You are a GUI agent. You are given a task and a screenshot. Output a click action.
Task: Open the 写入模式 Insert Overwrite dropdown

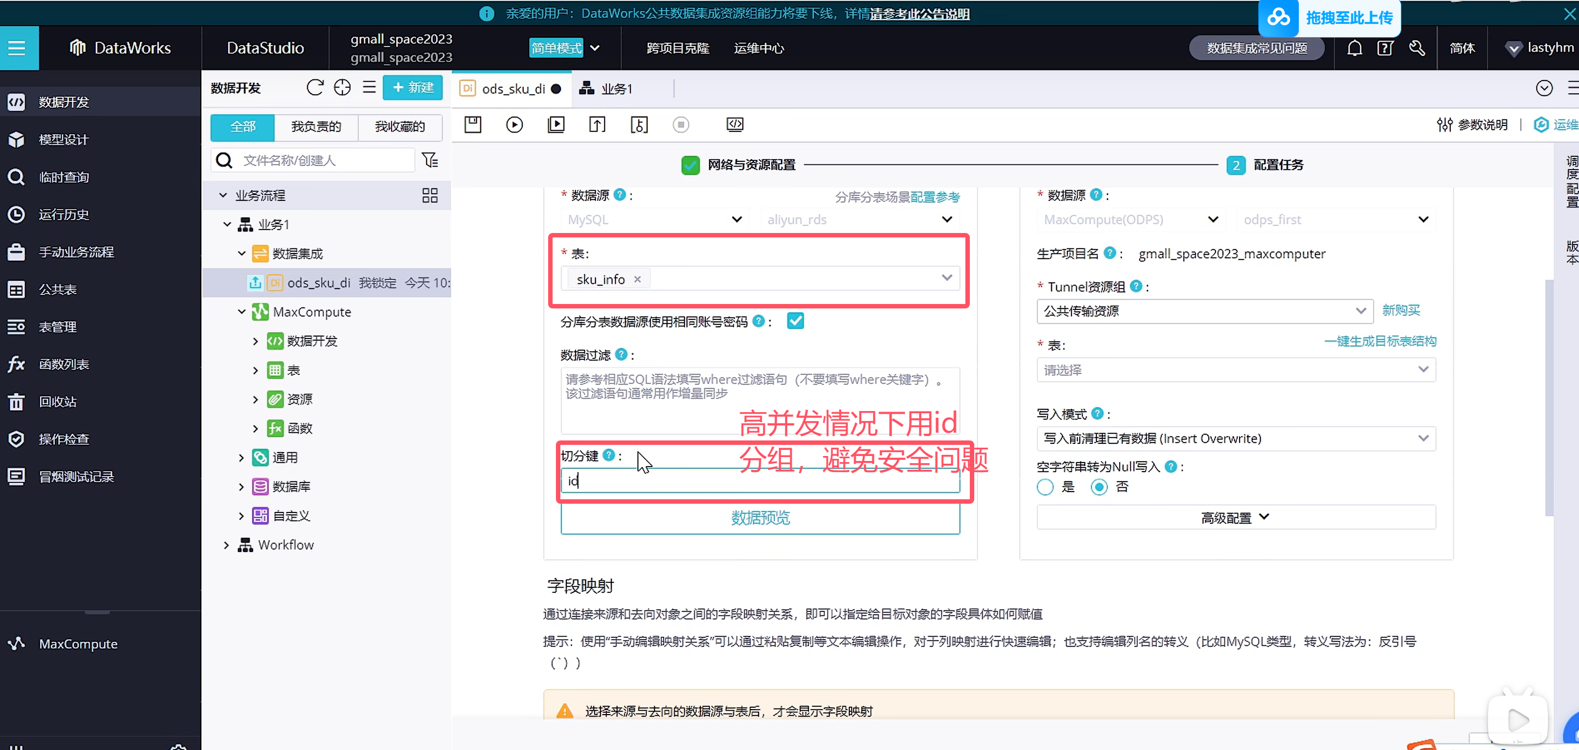pyautogui.click(x=1235, y=438)
